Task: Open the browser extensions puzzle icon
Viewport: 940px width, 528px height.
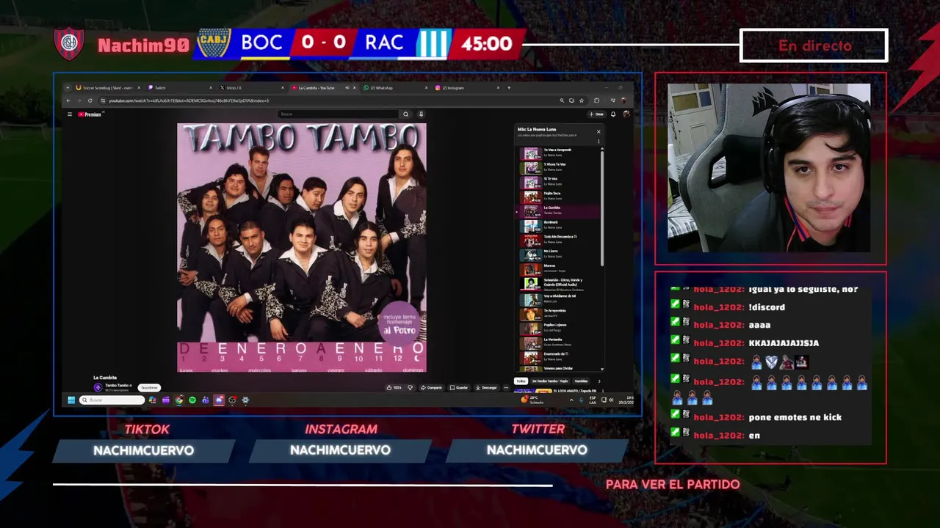Action: click(596, 100)
